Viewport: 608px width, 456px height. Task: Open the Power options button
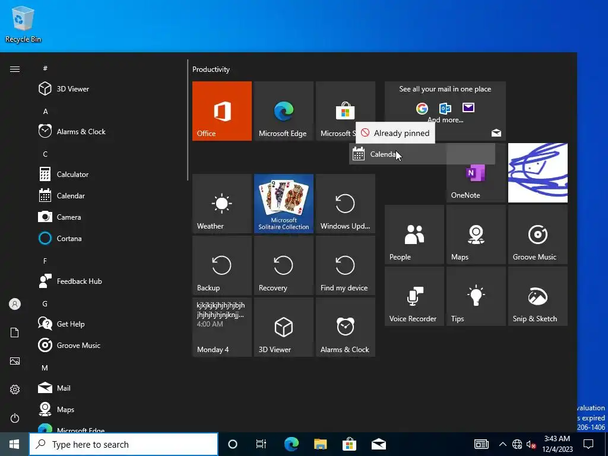click(15, 418)
